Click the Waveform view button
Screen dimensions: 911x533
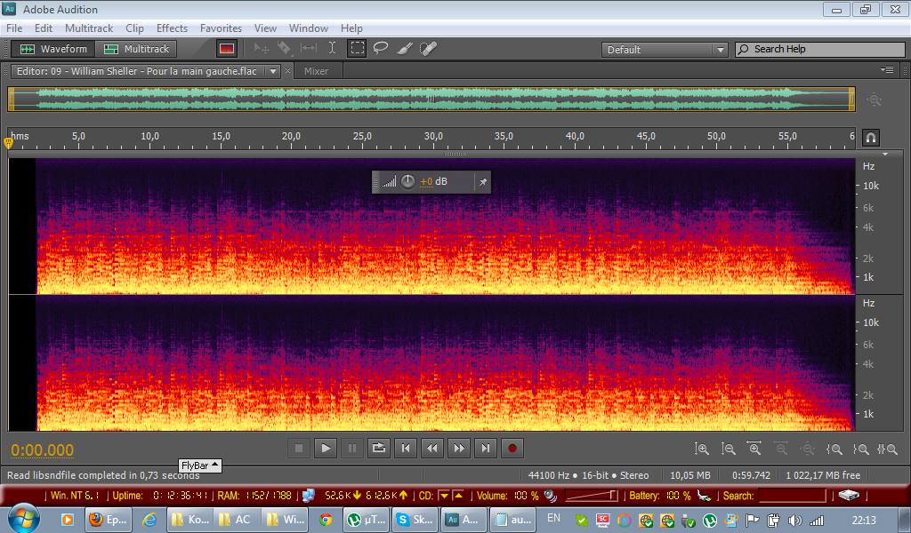[54, 49]
